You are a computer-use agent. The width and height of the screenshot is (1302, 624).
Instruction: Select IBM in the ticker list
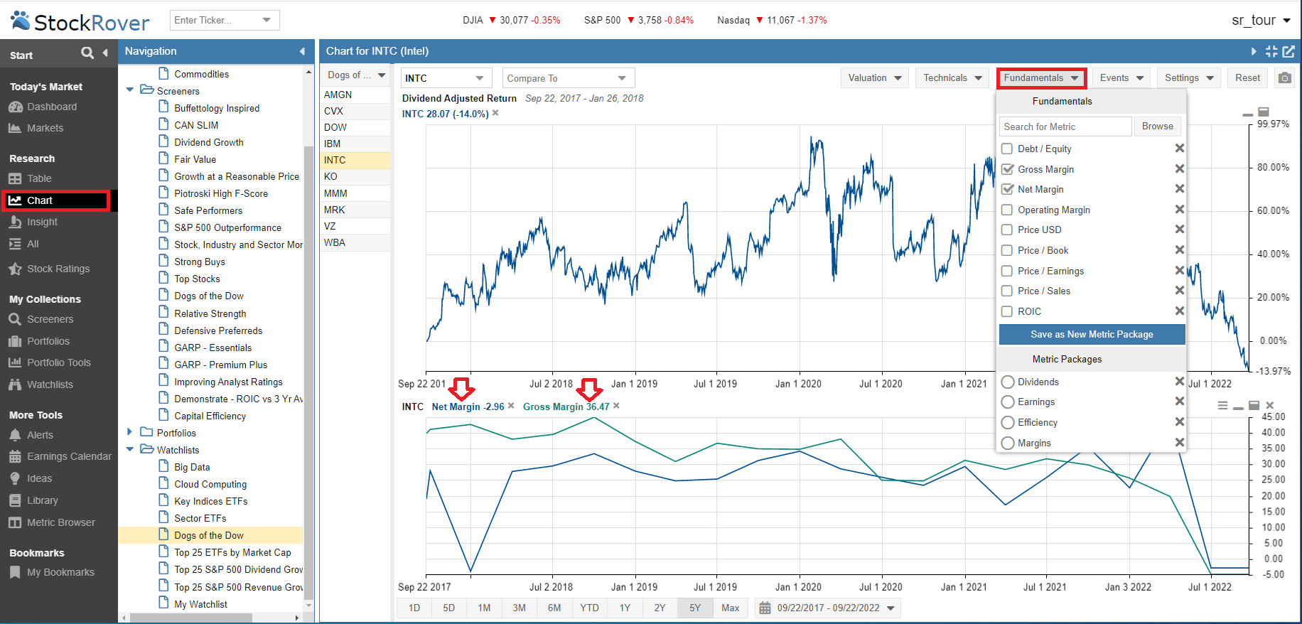click(x=355, y=144)
